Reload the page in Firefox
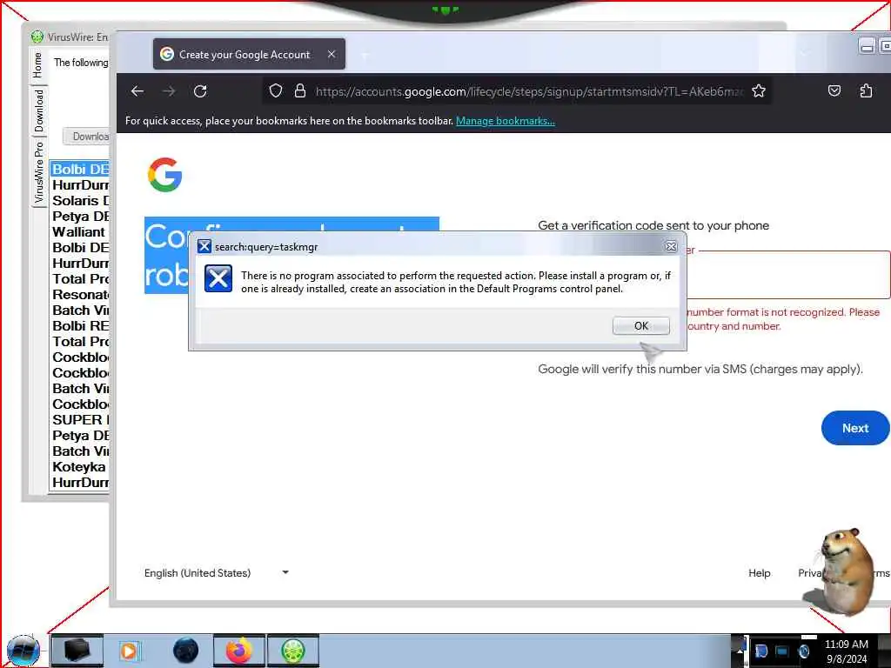891x668 pixels. coord(200,90)
